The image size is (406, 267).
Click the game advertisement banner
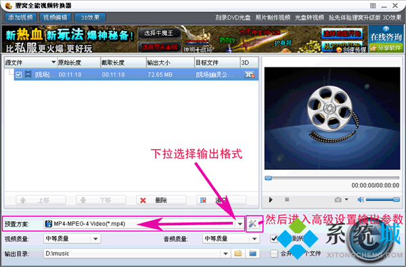click(x=185, y=39)
